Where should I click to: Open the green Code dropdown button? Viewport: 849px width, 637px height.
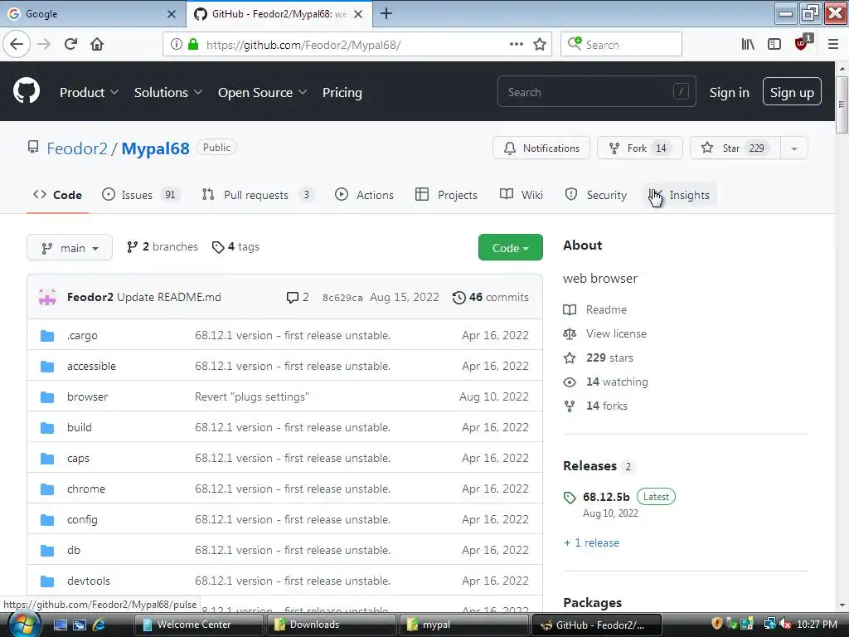pos(510,247)
